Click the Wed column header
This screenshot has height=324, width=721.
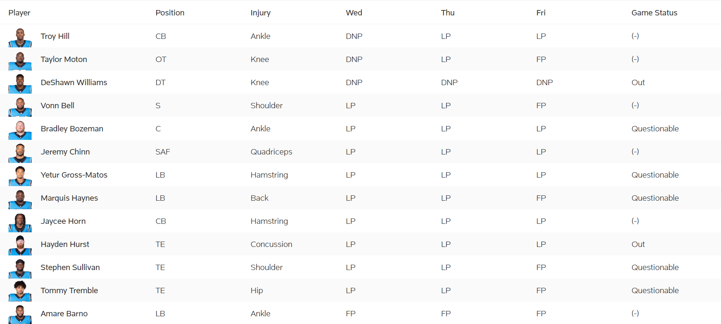pyautogui.click(x=354, y=13)
